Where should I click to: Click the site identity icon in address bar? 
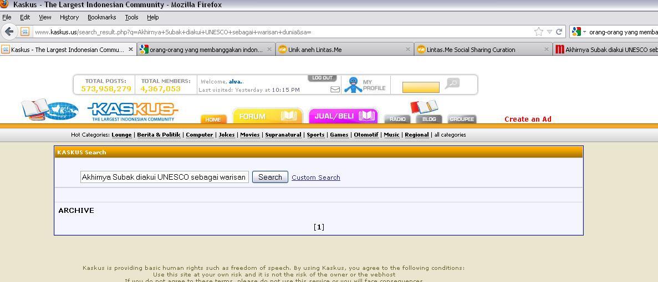(x=25, y=32)
